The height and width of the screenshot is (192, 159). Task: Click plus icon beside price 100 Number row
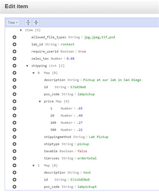tap(14, 123)
